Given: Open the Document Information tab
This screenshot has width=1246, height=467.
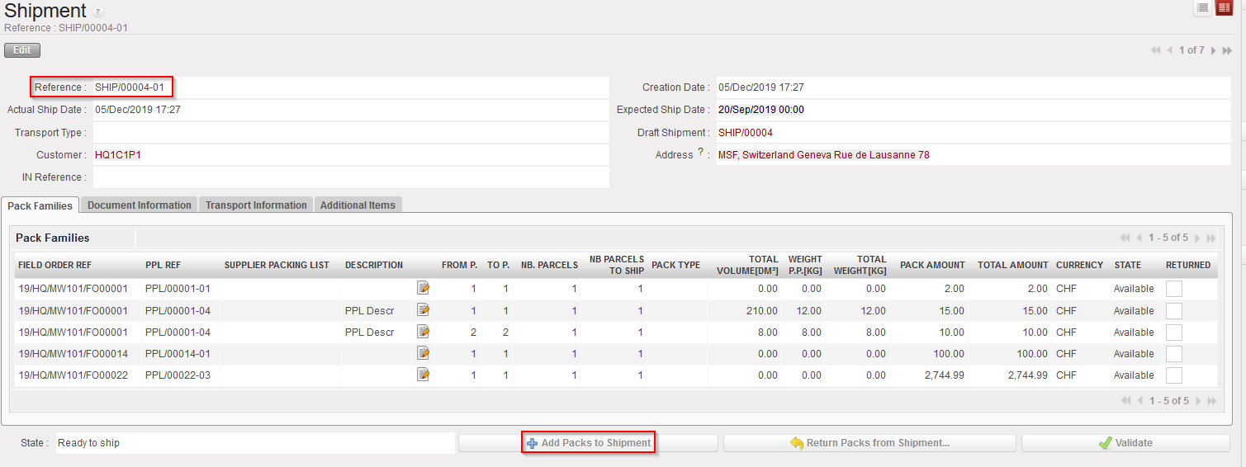Looking at the screenshot, I should coord(139,205).
